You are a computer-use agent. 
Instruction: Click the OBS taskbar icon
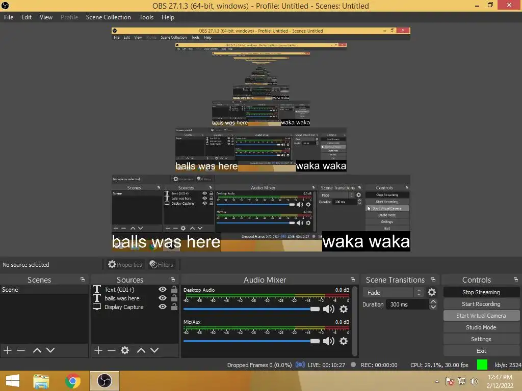[104, 381]
